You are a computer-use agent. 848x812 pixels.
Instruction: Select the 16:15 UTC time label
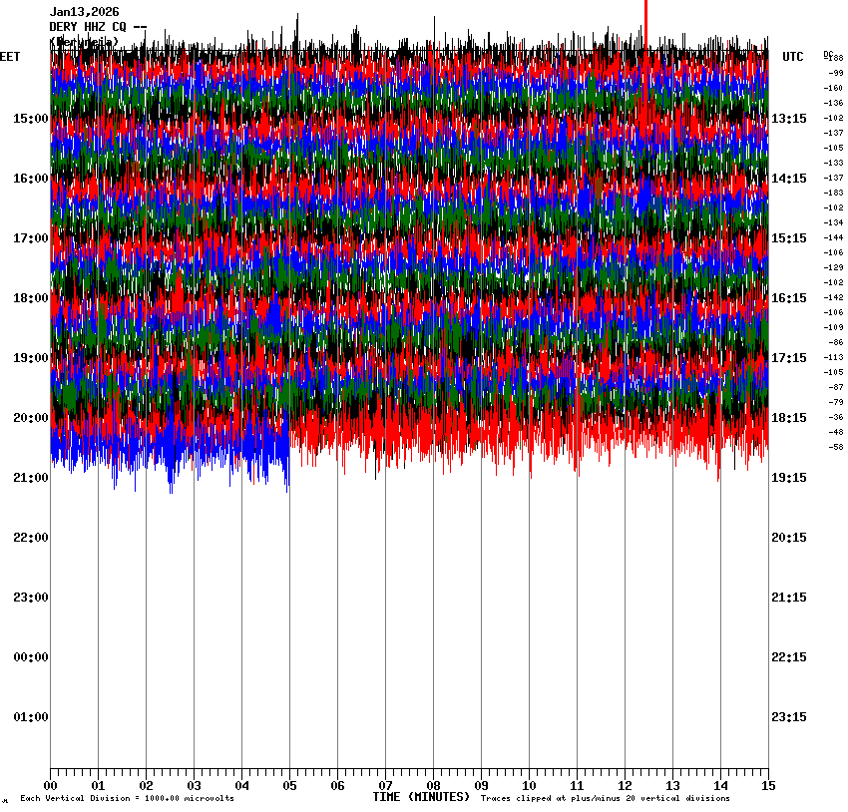[x=789, y=298]
